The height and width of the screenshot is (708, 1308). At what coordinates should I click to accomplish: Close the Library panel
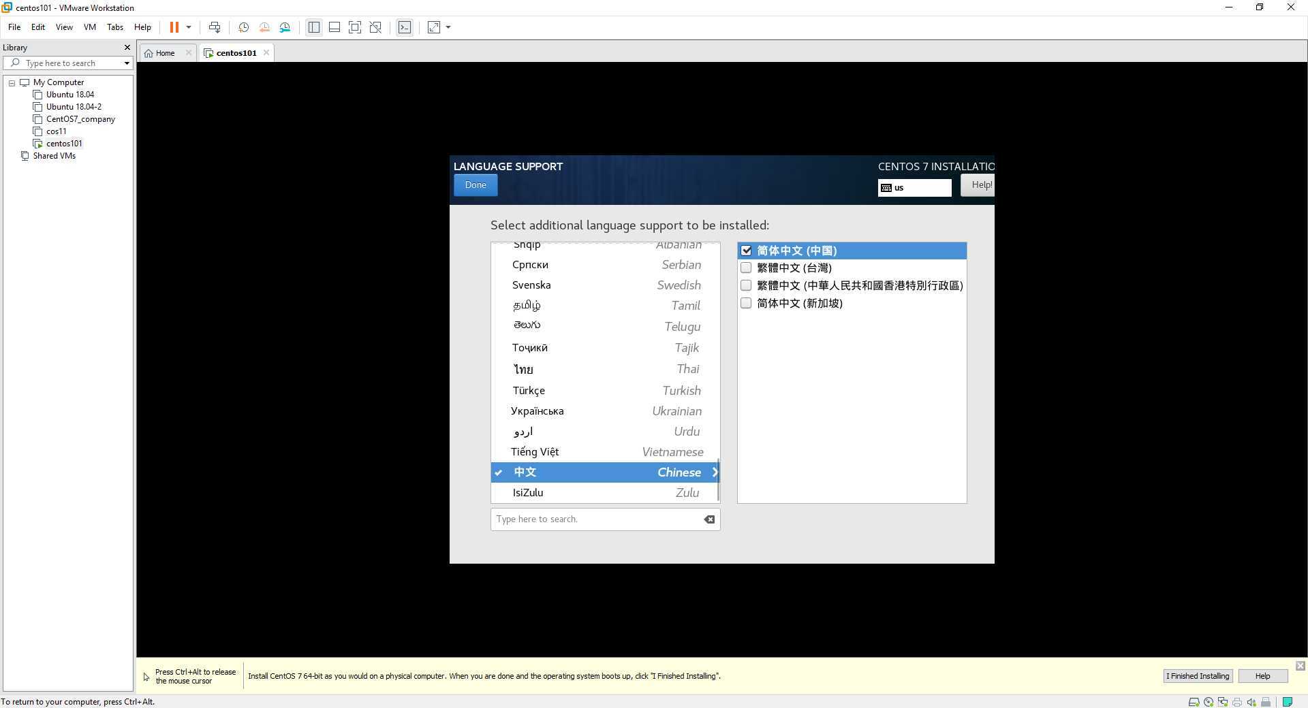[127, 48]
